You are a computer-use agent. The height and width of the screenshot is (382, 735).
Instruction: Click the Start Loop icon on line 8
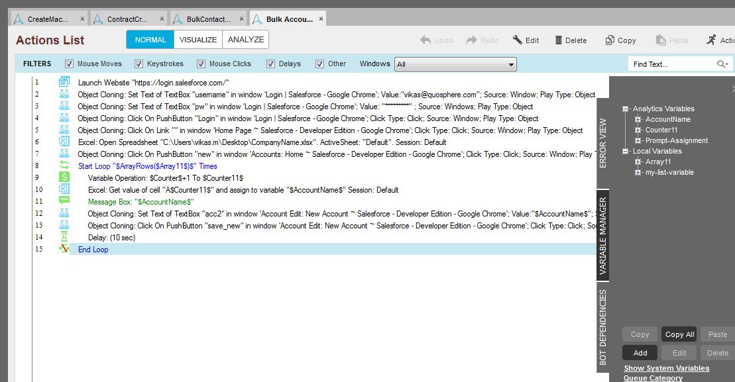click(x=64, y=166)
